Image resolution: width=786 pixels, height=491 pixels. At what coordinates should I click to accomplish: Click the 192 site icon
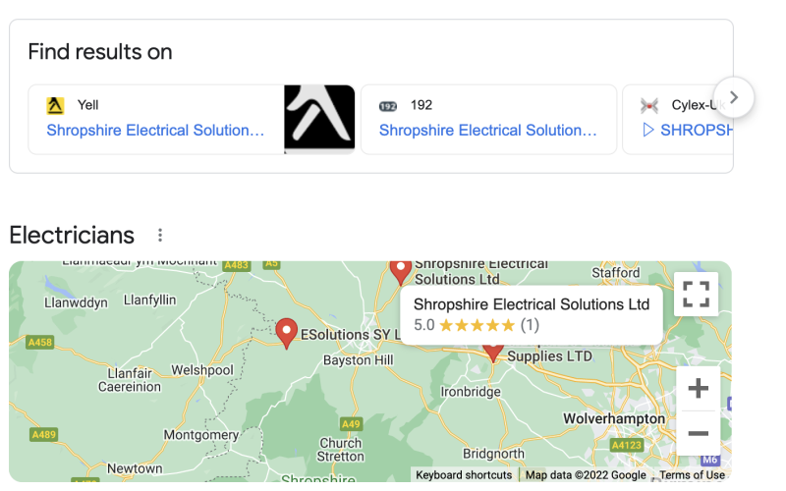tap(388, 106)
